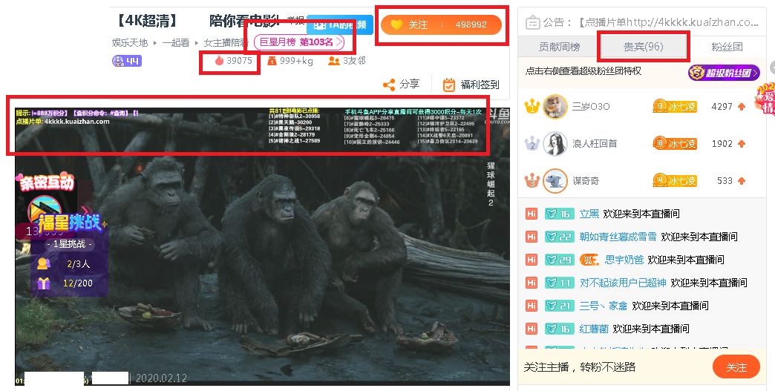This screenshot has height=391, width=775.
Task: Open chat user 对不起该用户已超神 profile
Action: tap(623, 283)
